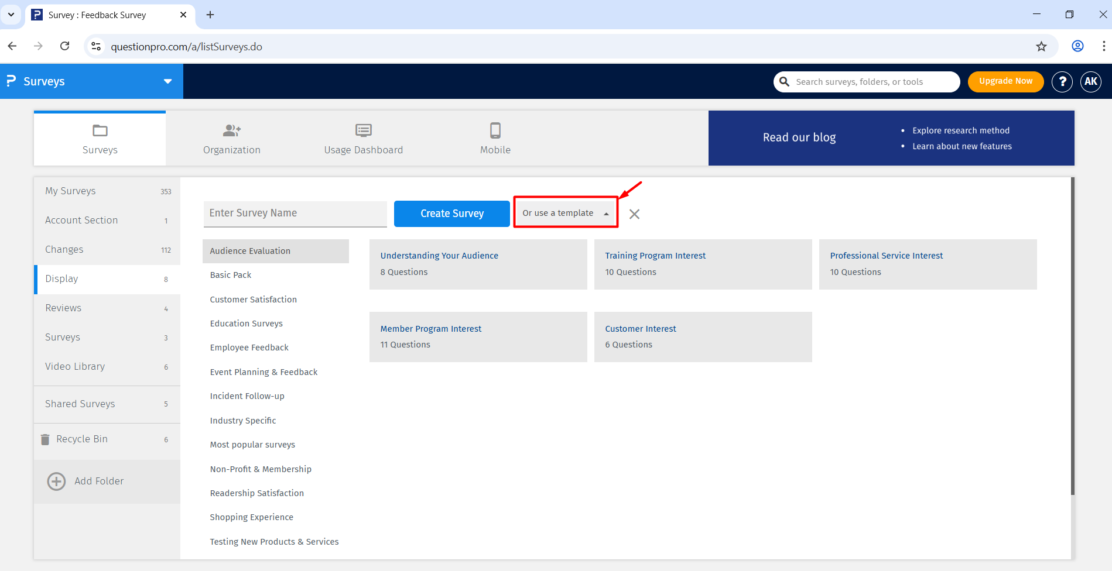The image size is (1112, 571).
Task: Select the Non-Profit & Membership category
Action: [x=276, y=469]
